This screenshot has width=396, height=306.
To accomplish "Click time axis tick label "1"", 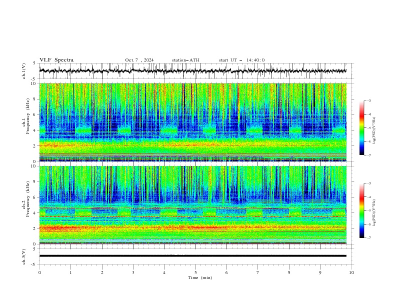I will coord(70,272).
